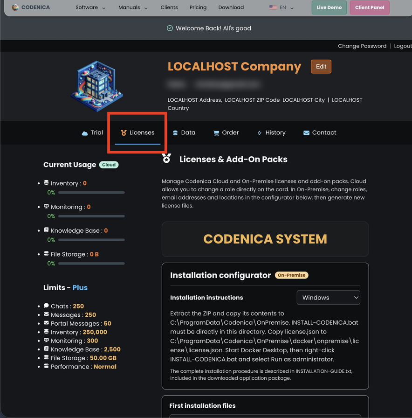
Task: Click the company building avatar image
Action: tap(96, 86)
